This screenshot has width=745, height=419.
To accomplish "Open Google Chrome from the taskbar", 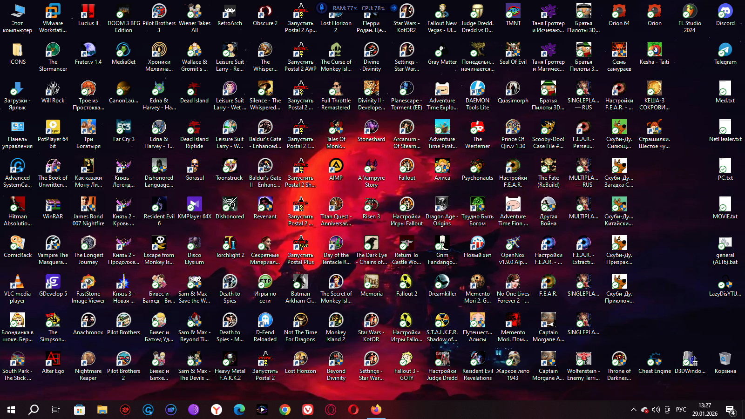I will [x=285, y=410].
